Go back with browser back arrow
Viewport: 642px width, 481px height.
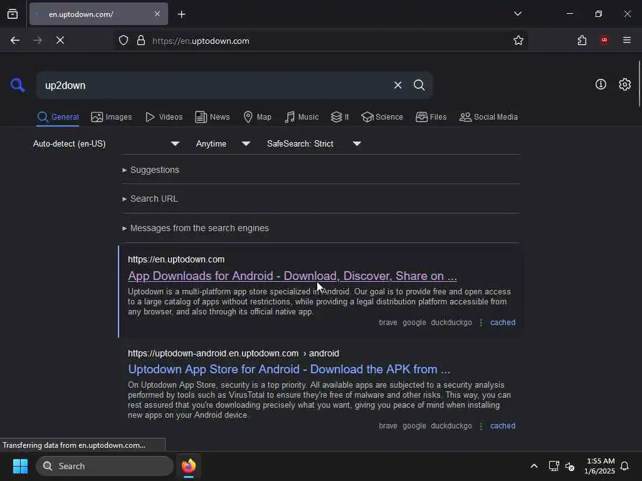15,40
